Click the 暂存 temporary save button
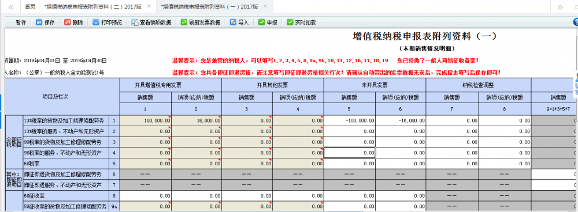 tap(21, 22)
